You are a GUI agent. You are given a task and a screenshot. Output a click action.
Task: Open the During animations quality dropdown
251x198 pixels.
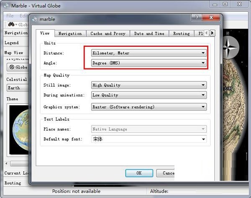(149, 95)
